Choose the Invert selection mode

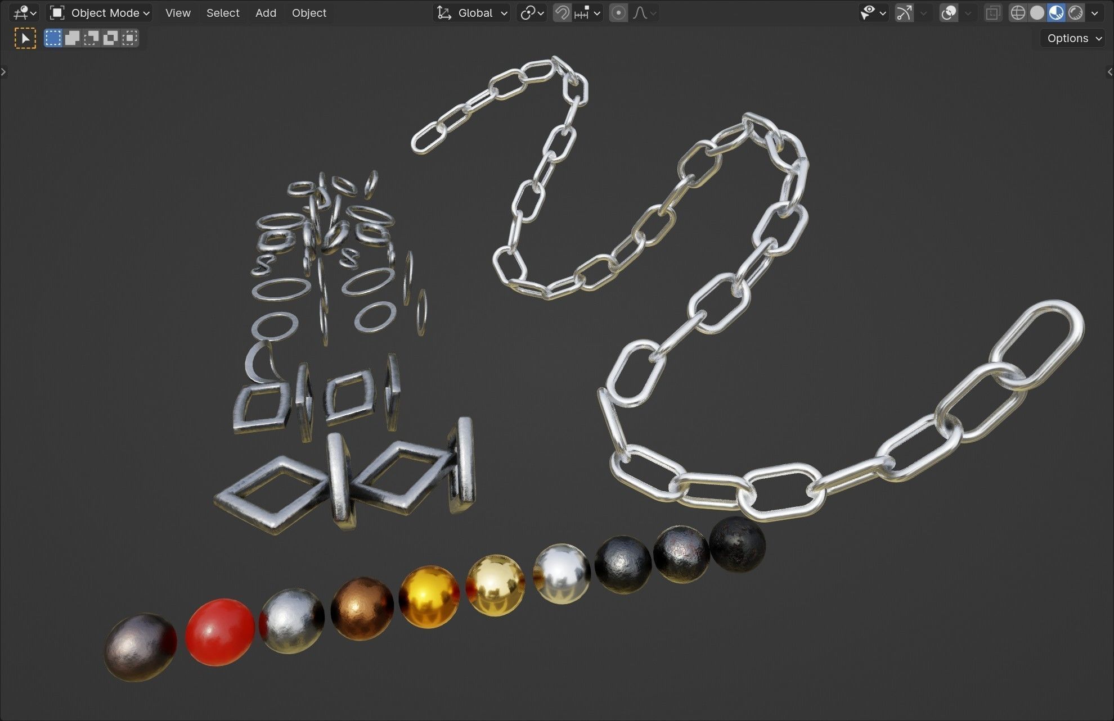pos(110,38)
